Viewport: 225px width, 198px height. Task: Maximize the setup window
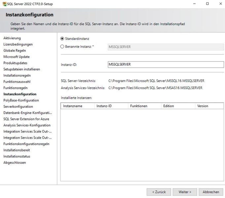[x=207, y=4]
